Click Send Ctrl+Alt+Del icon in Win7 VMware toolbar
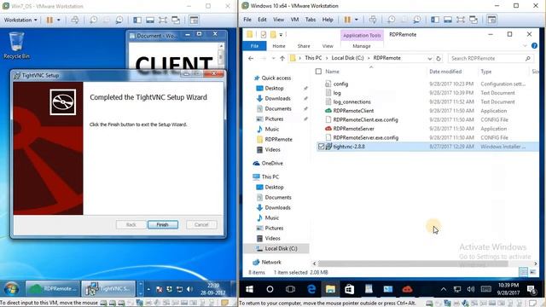Viewport: 546px width, 307px height. (74, 20)
